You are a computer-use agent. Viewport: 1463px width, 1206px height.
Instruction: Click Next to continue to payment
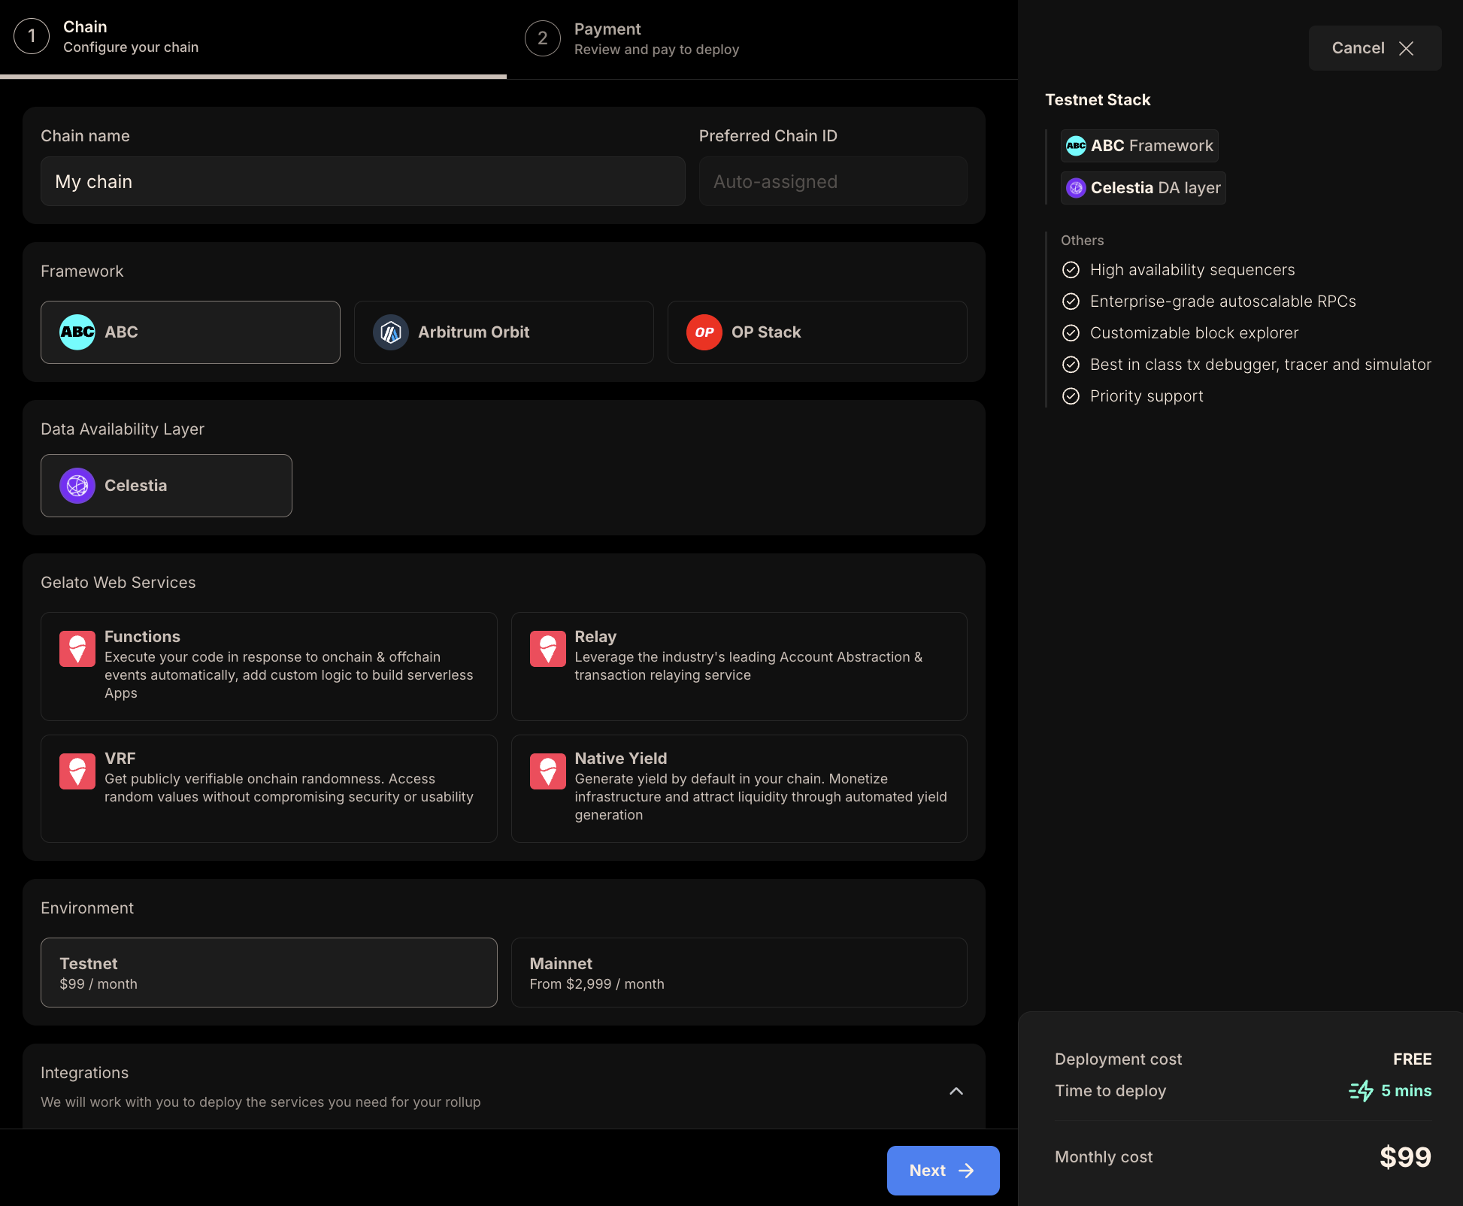[x=944, y=1171]
